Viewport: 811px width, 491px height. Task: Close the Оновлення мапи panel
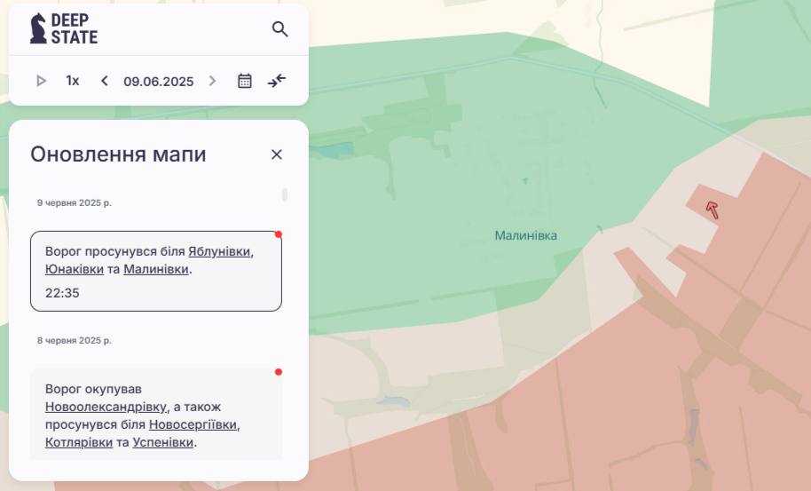pos(277,154)
